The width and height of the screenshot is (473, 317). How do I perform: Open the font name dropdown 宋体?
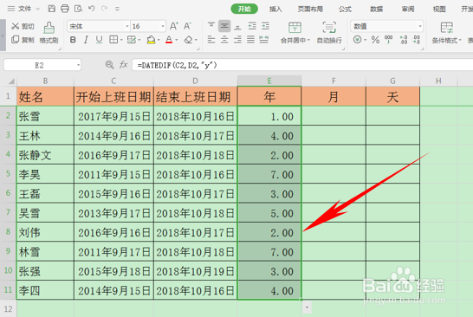point(127,27)
